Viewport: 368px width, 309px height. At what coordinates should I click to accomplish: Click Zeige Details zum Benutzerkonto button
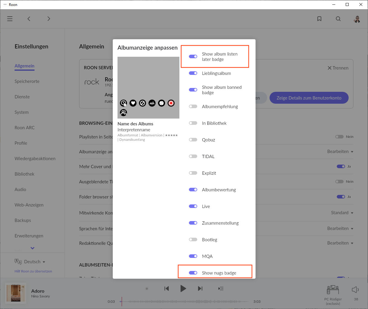tap(309, 98)
